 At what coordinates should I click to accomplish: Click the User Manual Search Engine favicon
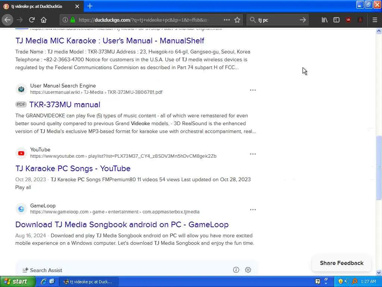point(21,89)
